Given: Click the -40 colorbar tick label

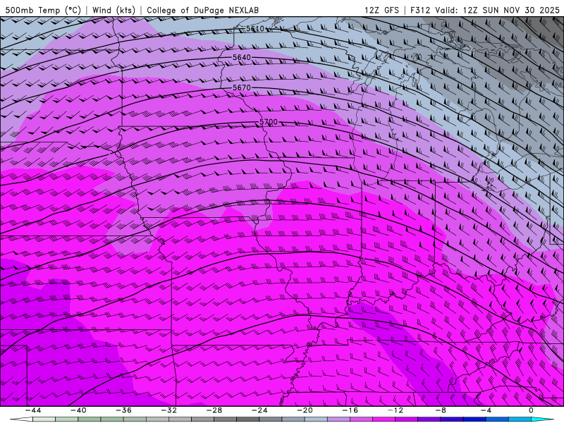Looking at the screenshot, I should tap(78, 410).
